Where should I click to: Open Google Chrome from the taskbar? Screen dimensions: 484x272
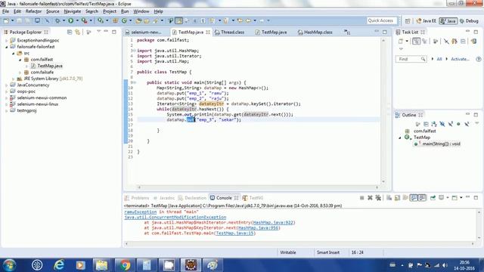tap(125, 265)
